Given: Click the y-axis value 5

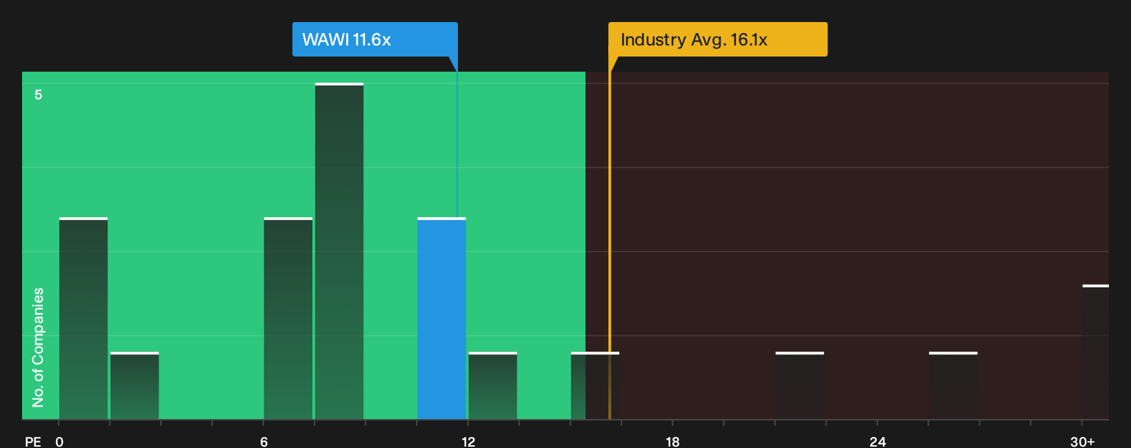Looking at the screenshot, I should click(39, 95).
